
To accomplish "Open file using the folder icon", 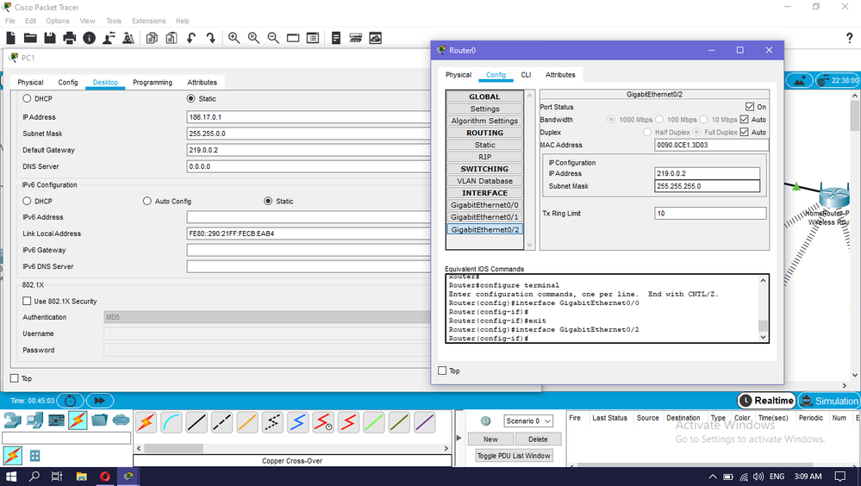I will (30, 38).
